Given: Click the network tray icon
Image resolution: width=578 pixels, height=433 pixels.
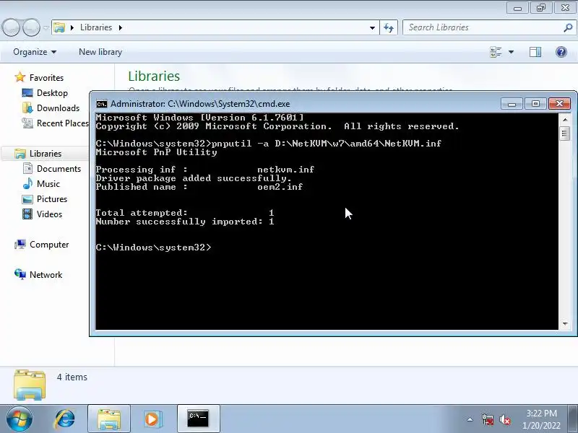Looking at the screenshot, I should coord(487,419).
